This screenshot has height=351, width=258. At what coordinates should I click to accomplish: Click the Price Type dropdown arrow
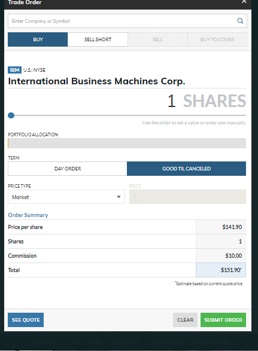(119, 197)
